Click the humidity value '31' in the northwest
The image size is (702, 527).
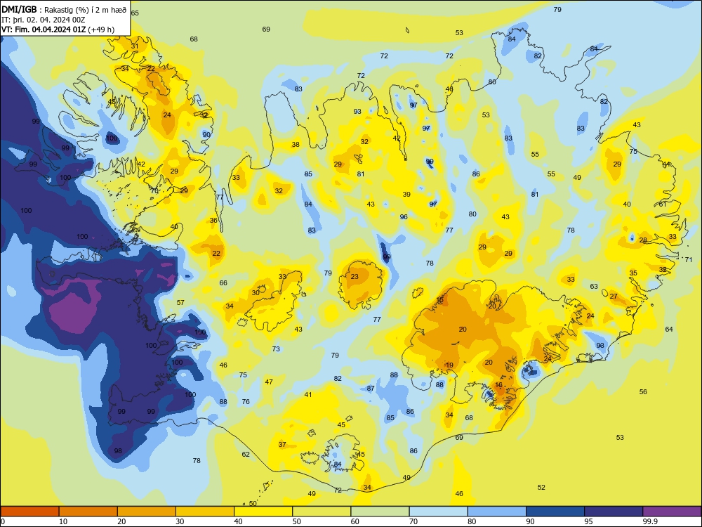tap(135, 46)
